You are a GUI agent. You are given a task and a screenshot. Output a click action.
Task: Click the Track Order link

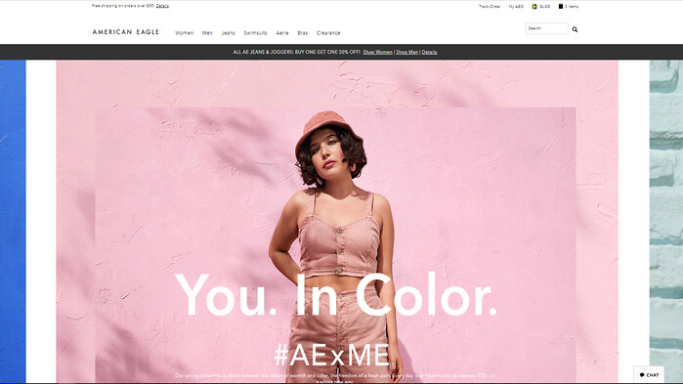490,7
